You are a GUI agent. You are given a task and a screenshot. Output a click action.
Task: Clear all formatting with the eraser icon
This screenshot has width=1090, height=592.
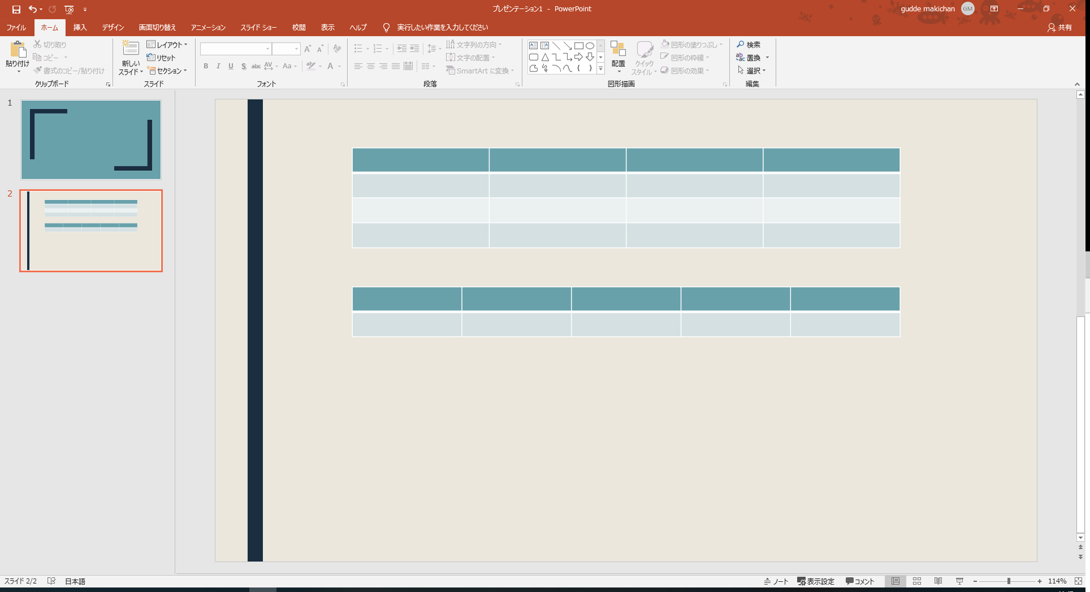[337, 49]
